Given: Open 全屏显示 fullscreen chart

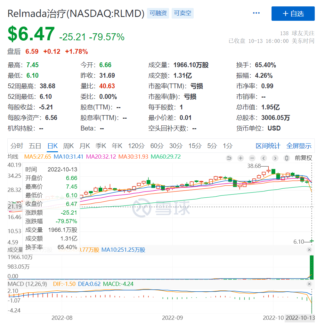Looking at the screenshot, I should click(299, 146).
